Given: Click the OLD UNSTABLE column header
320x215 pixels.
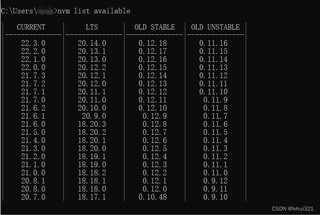Looking at the screenshot, I should tap(215, 27).
